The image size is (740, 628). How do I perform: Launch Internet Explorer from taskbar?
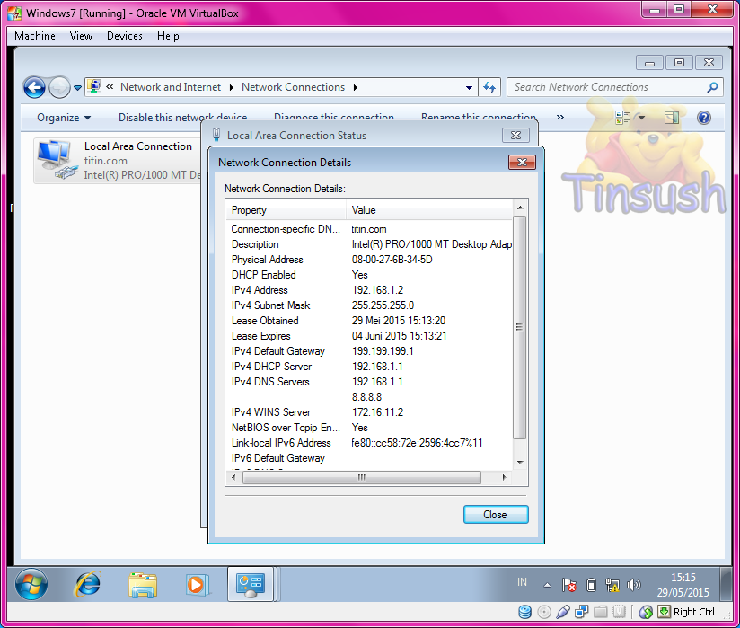pyautogui.click(x=88, y=584)
